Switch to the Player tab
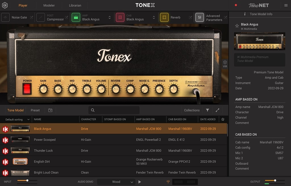Screen dimensions: 291x186 (23, 5)
